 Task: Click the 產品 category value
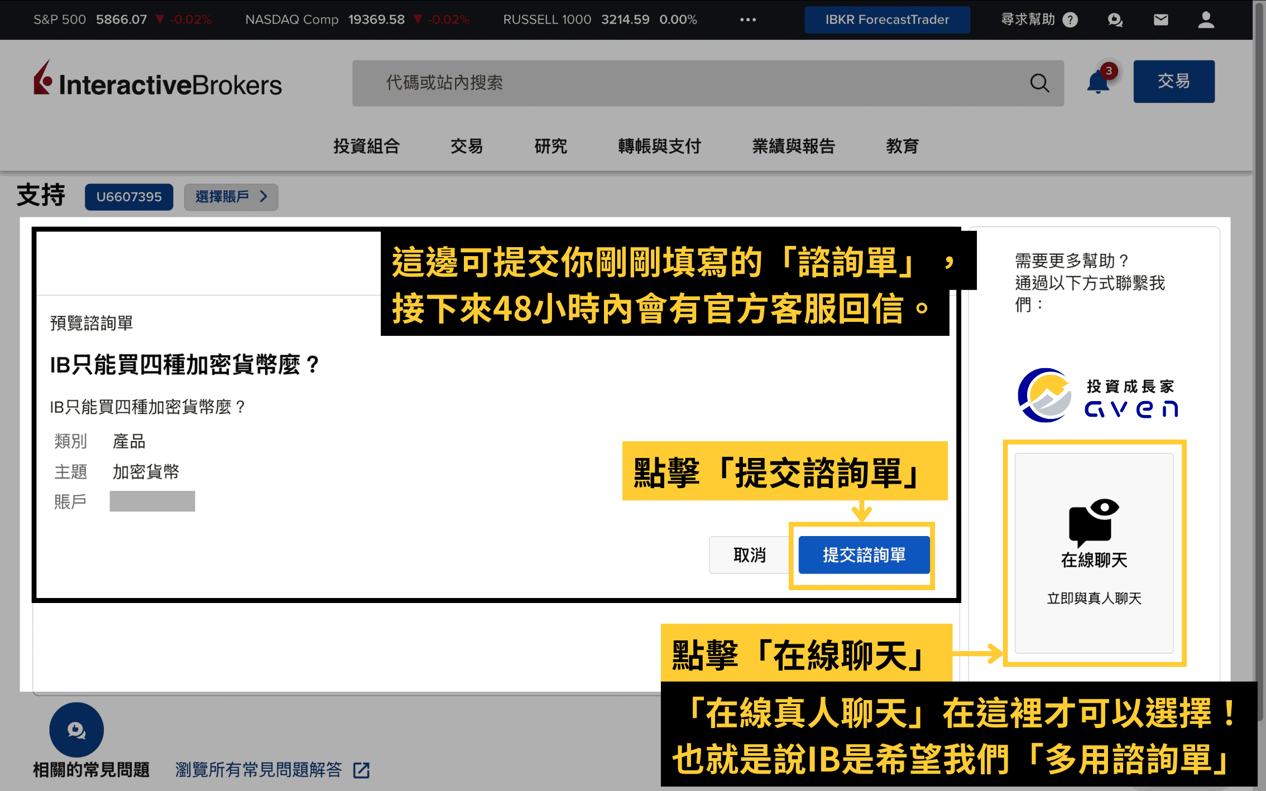tap(129, 441)
